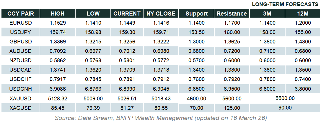Viewport: 321px width, 123px height.
Task: Click the USDJPY currency pair cell
Action: 21,32
